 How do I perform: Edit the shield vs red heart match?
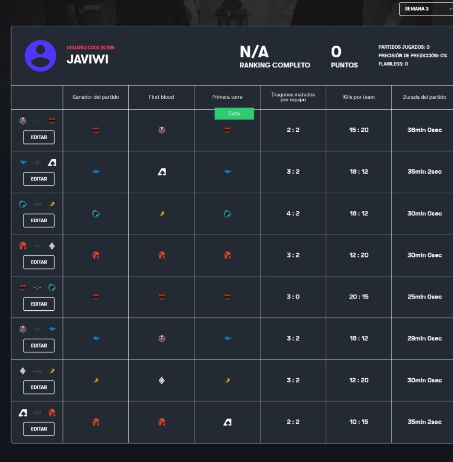[39, 137]
